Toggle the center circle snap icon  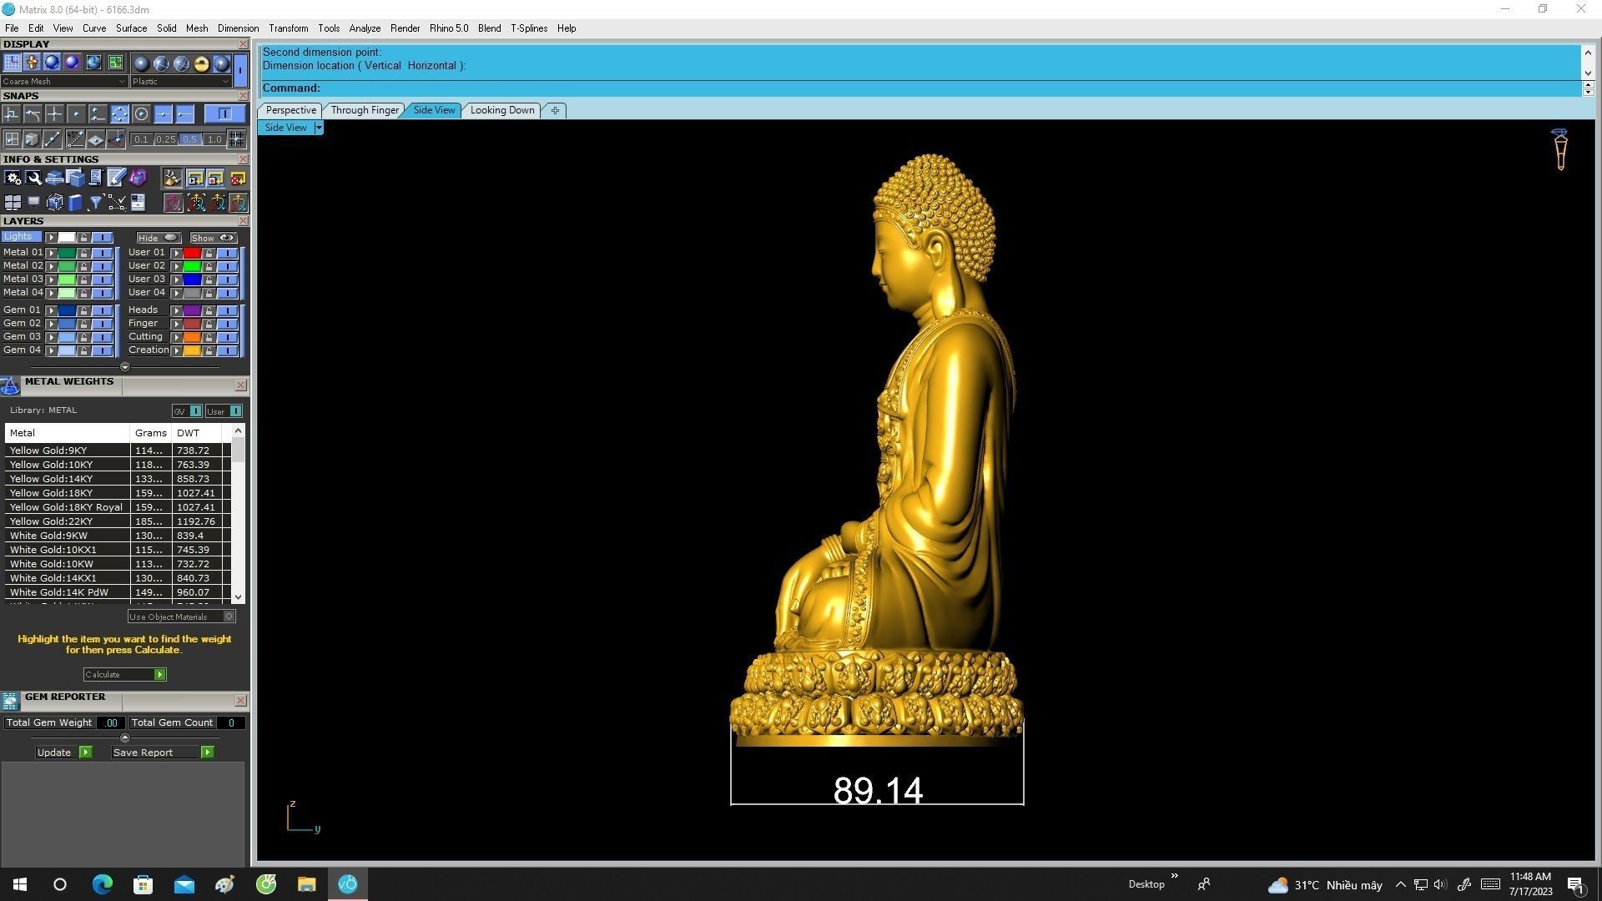[141, 114]
